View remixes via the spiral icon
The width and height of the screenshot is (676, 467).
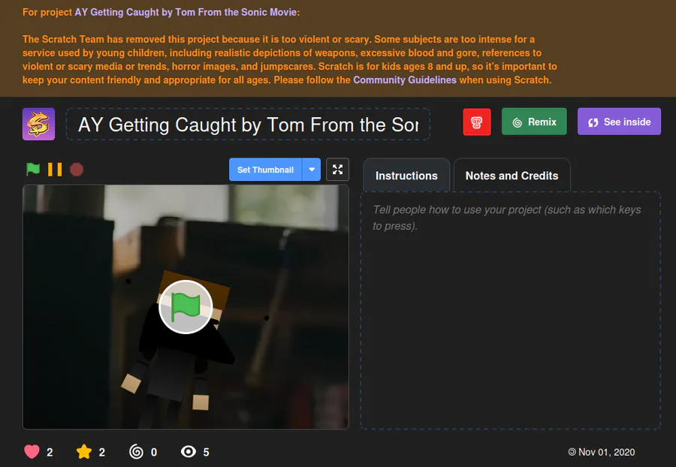[136, 451]
